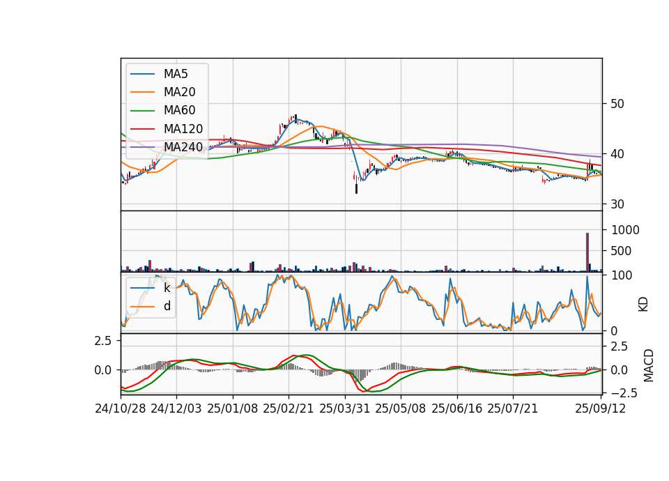Image resolution: width=669 pixels, height=481 pixels.
Task: Click the 24/10/28 date axis label
Action: [x=121, y=409]
